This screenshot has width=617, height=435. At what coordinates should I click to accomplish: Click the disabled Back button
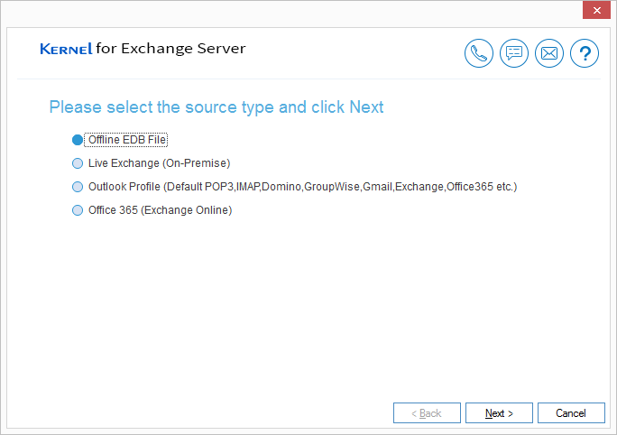click(x=427, y=413)
